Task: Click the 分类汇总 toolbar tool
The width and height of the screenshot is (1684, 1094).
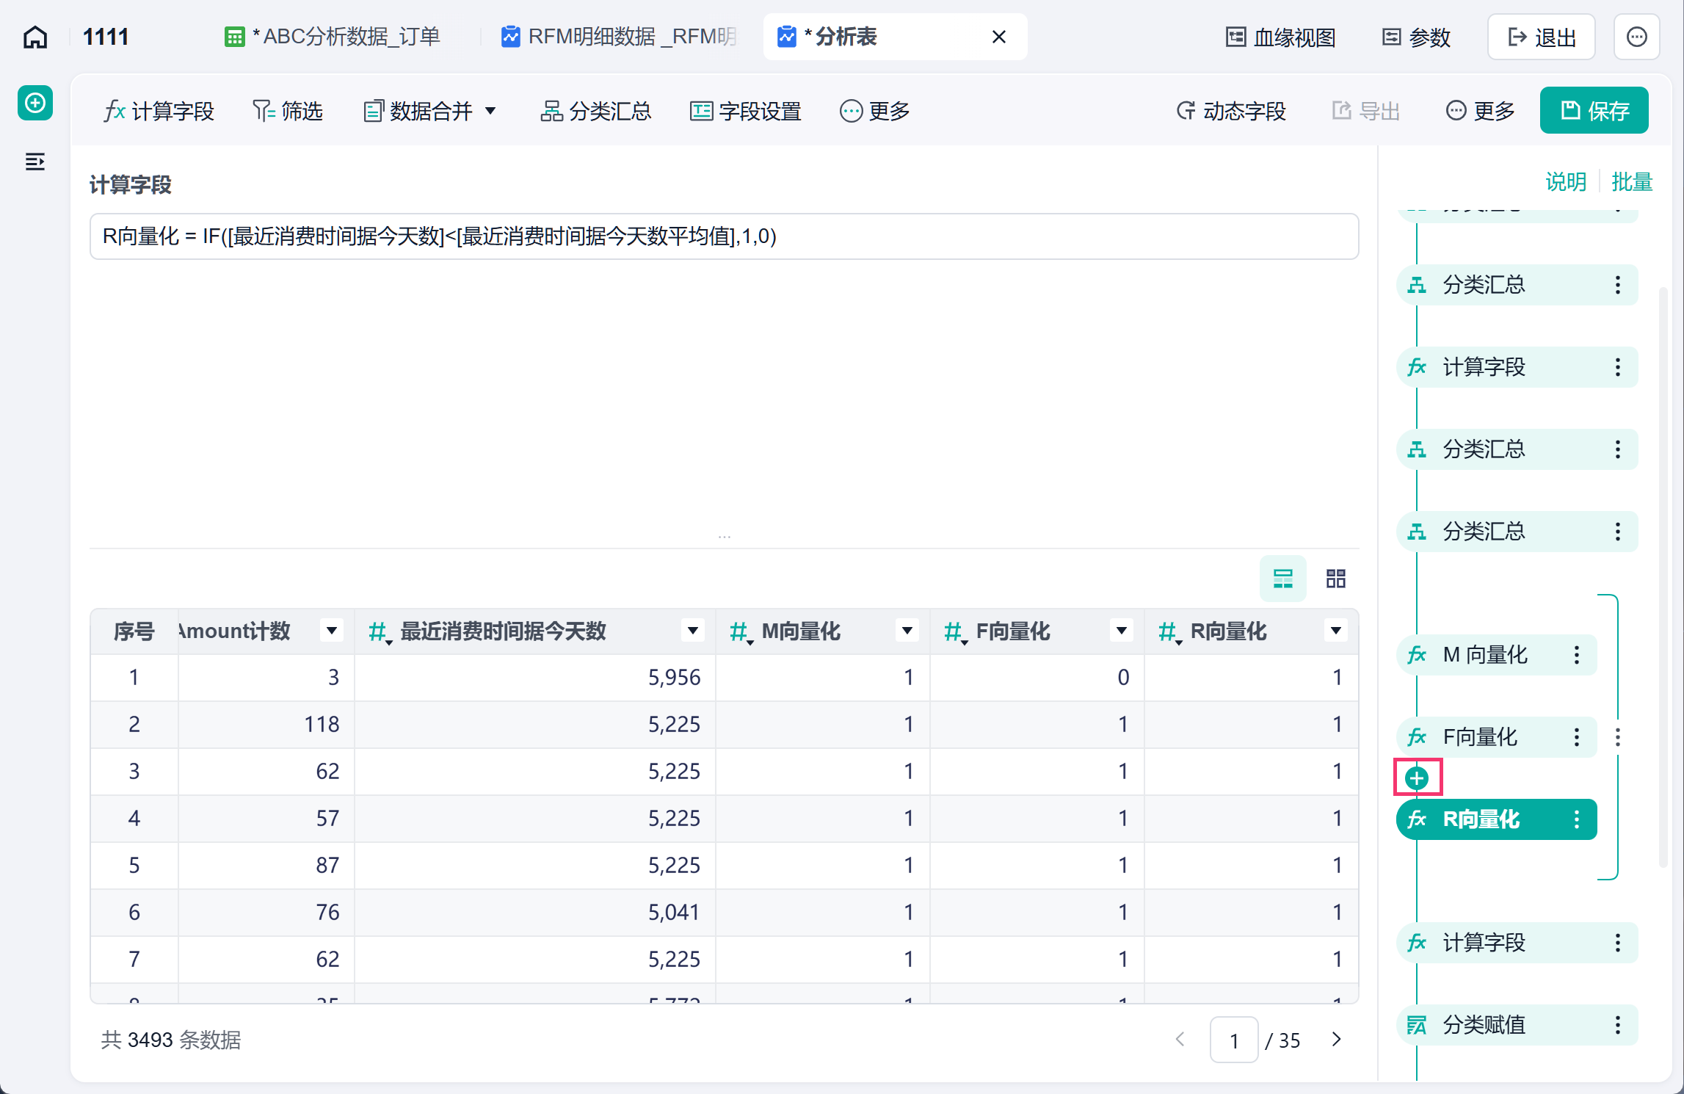Action: pos(596,111)
